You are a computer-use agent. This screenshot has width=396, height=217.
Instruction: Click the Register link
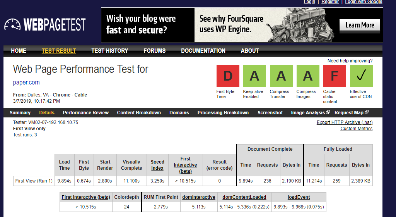[x=330, y=2]
